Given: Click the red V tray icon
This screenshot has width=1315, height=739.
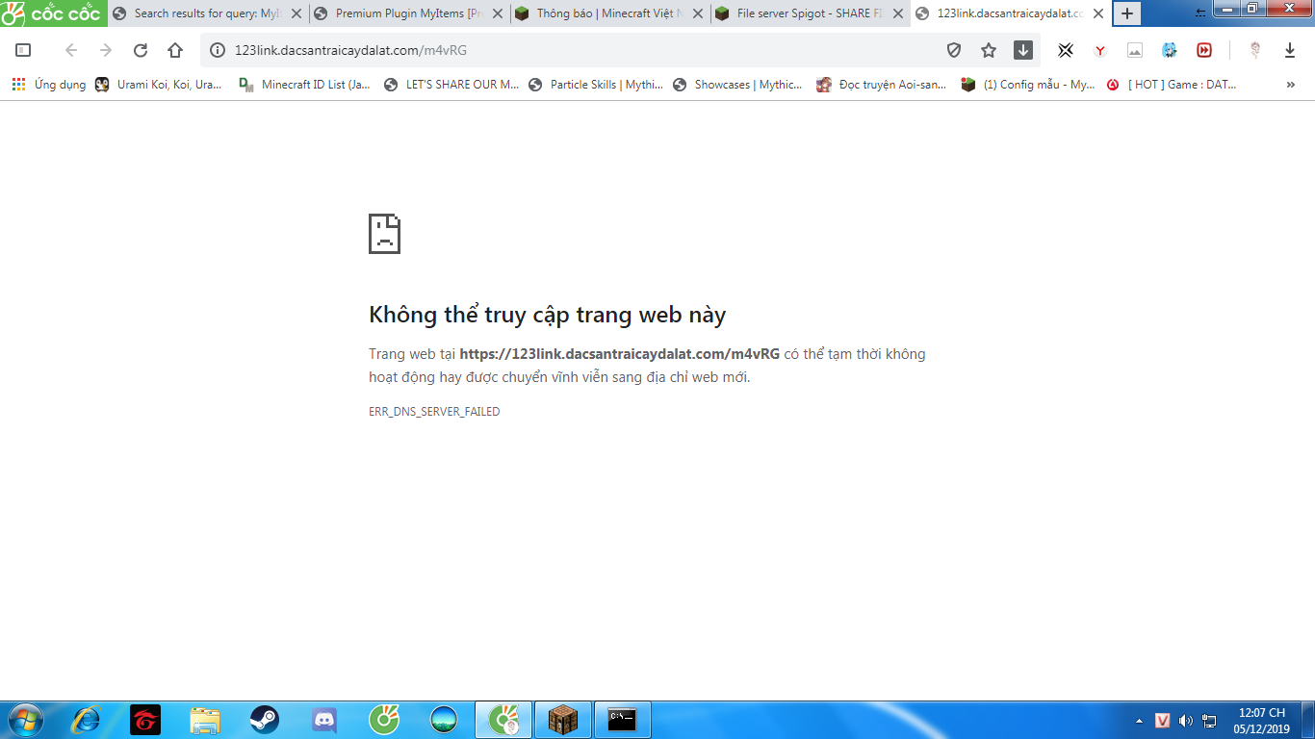Looking at the screenshot, I should pyautogui.click(x=1162, y=721).
